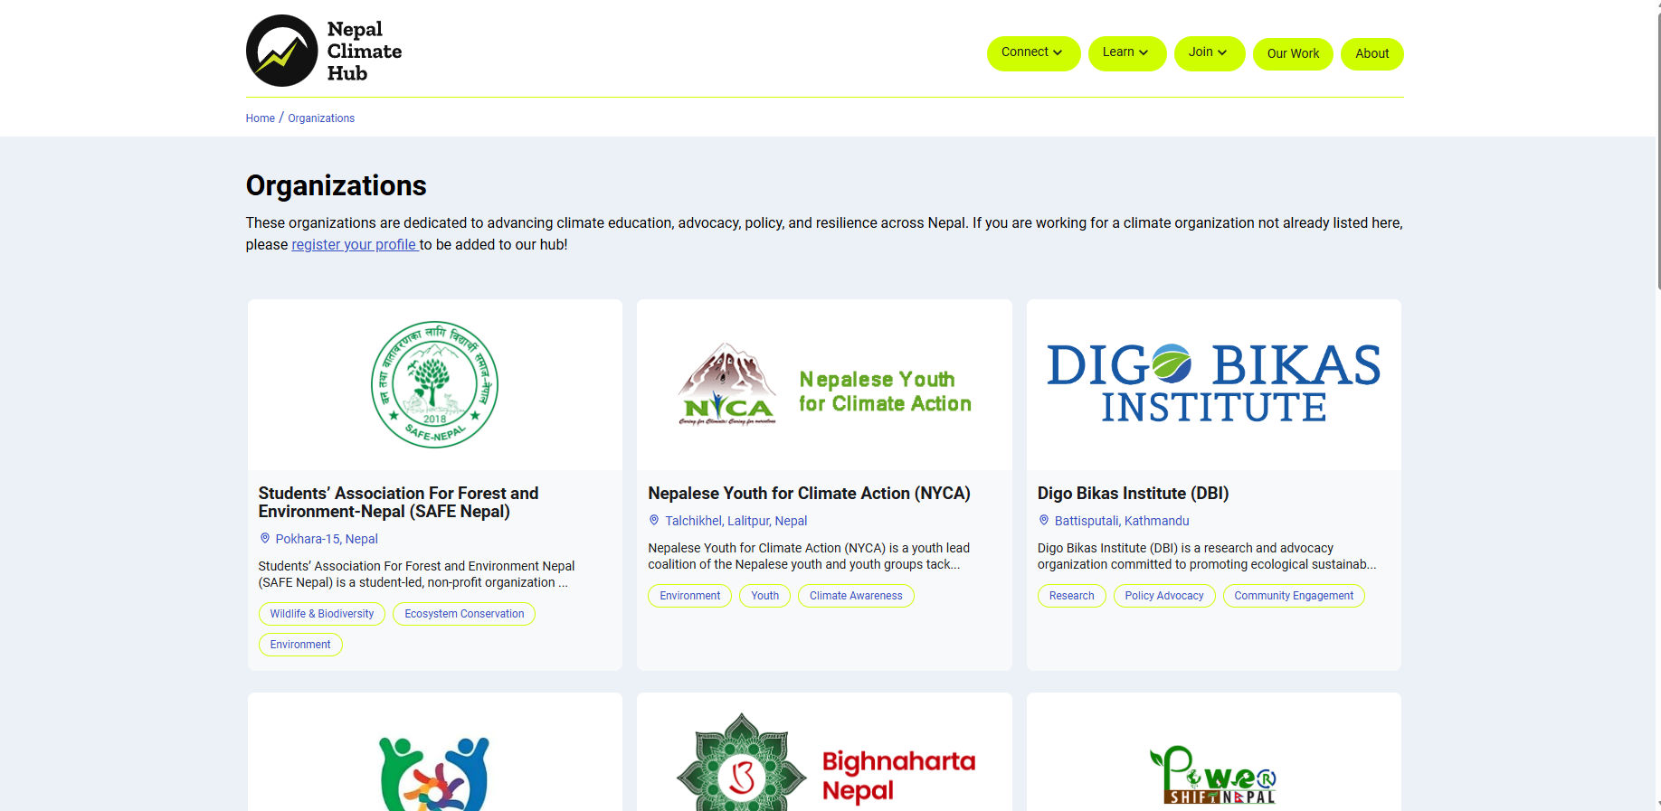Image resolution: width=1661 pixels, height=811 pixels.
Task: Open the Join dropdown menu
Action: (x=1209, y=53)
